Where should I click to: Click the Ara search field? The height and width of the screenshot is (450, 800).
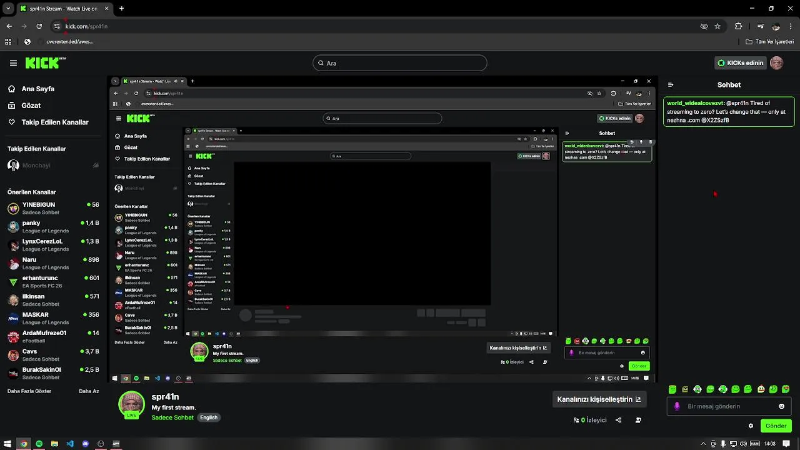click(x=399, y=63)
